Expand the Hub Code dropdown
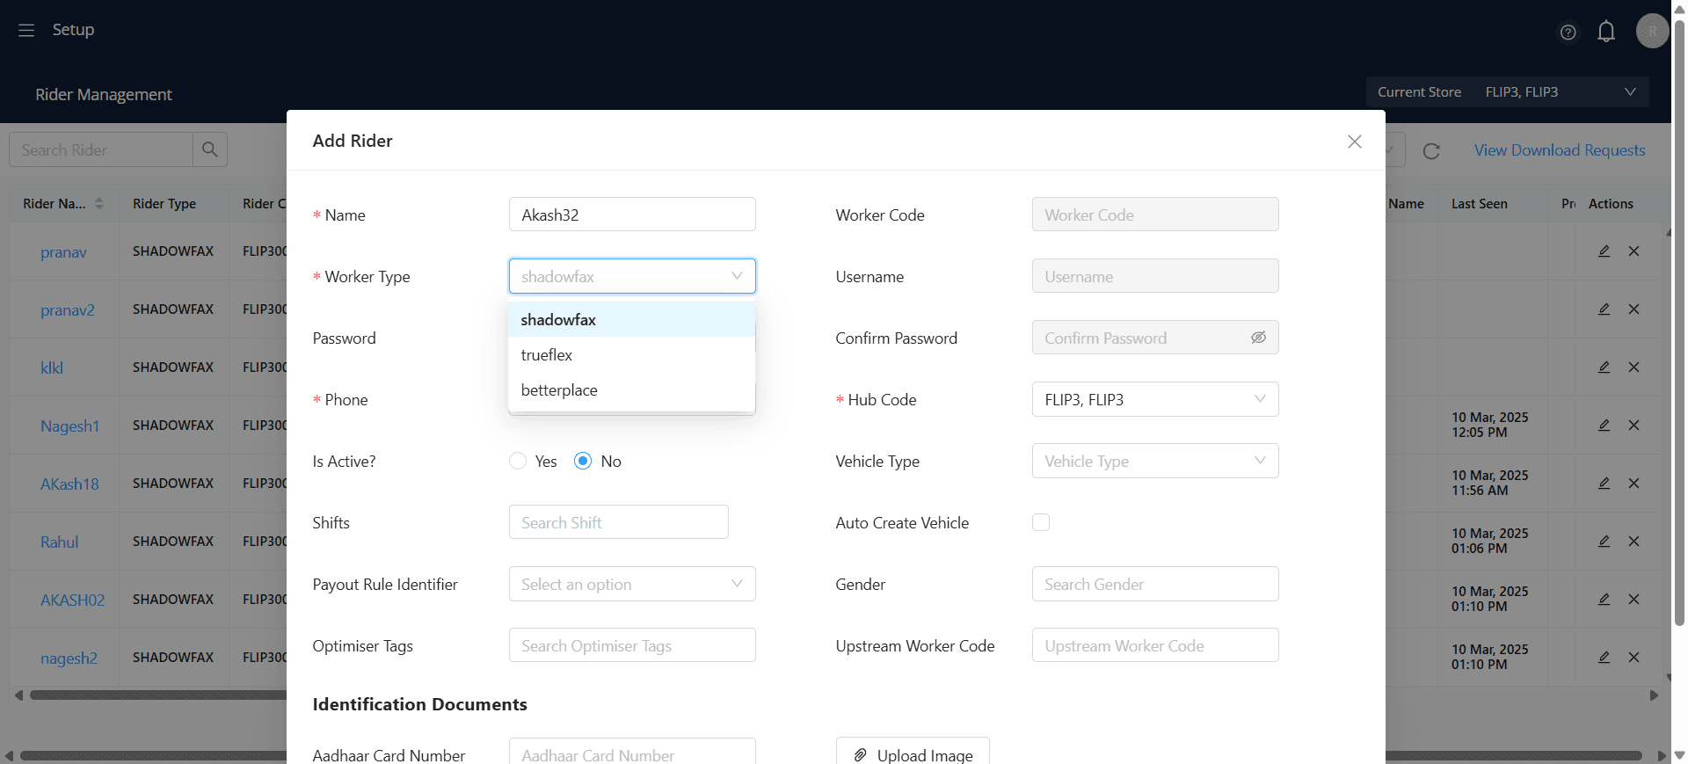Screen dimensions: 1688x764 [x=1155, y=399]
